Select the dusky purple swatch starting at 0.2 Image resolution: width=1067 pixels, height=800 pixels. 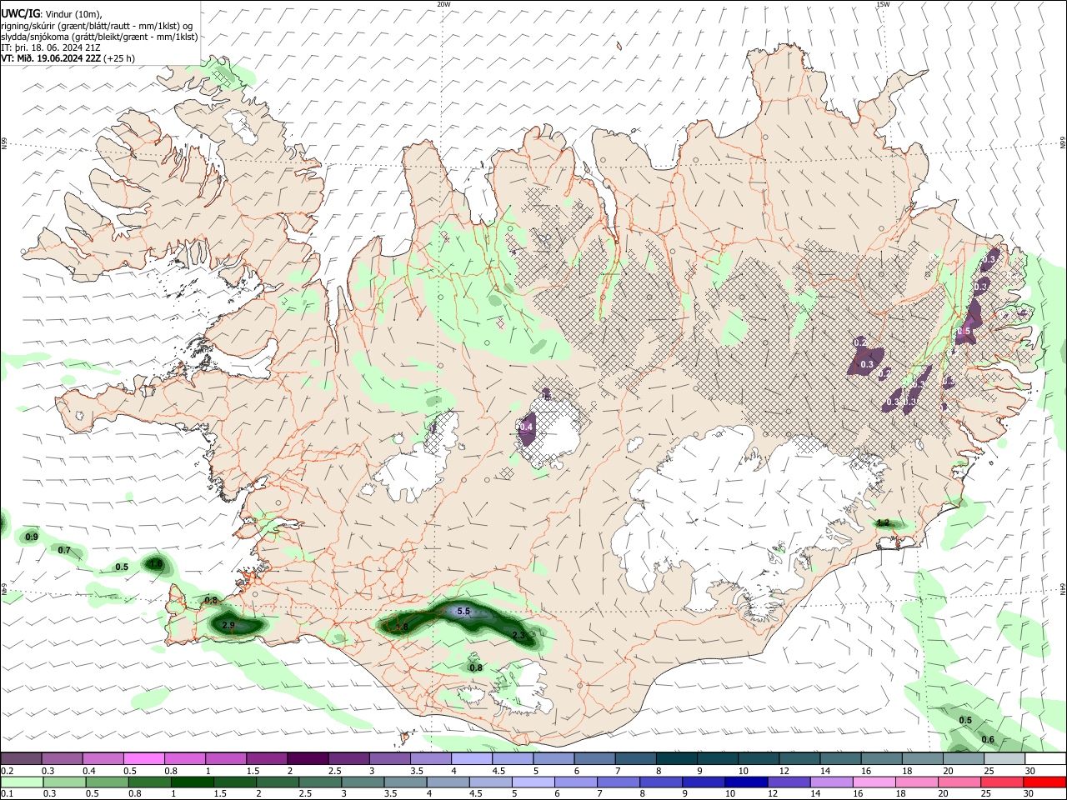(21, 758)
